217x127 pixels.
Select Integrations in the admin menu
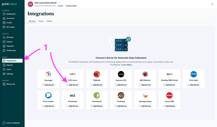12,61
